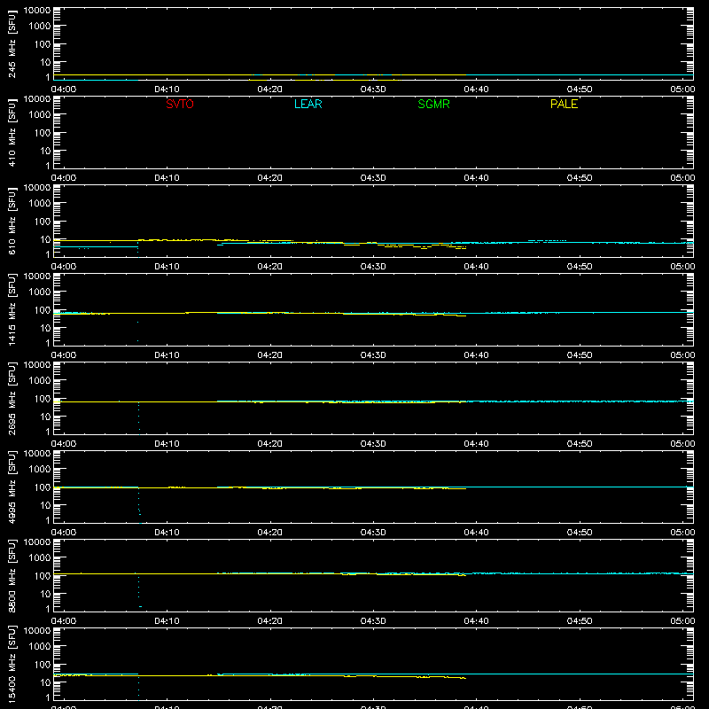Click the cyan LEAR legend label
The height and width of the screenshot is (709, 709).
(x=308, y=104)
